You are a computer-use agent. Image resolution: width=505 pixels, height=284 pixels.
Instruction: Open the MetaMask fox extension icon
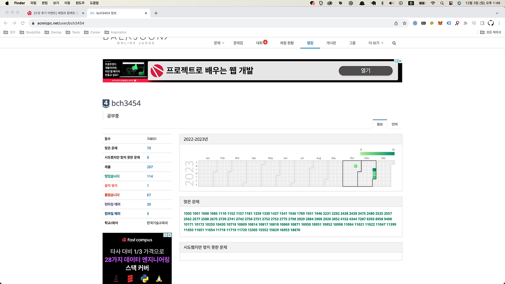(441, 23)
